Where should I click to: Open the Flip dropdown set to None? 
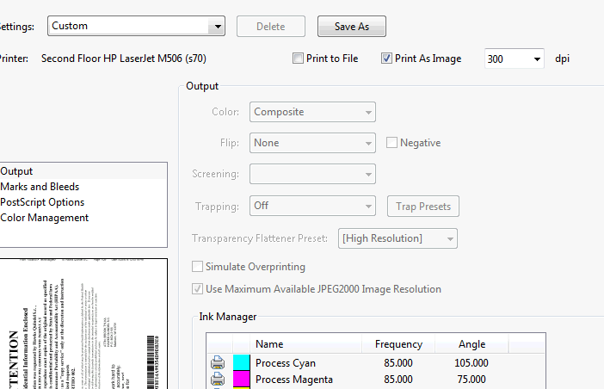coord(312,143)
